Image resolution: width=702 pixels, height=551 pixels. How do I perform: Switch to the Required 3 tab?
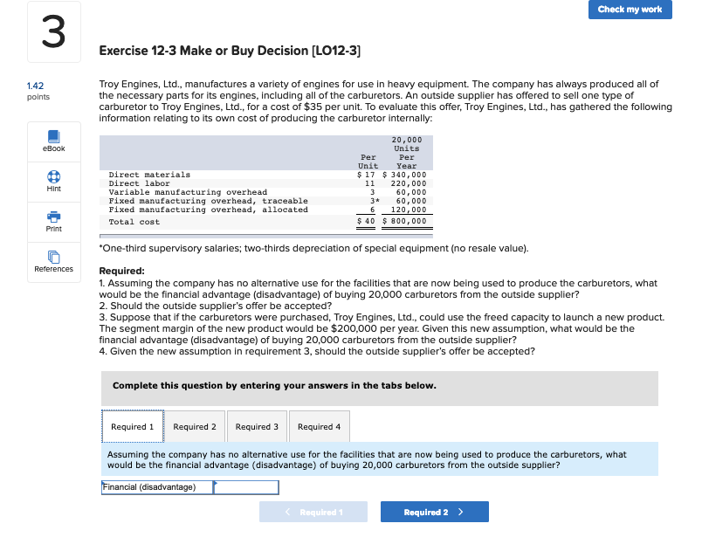pos(257,426)
